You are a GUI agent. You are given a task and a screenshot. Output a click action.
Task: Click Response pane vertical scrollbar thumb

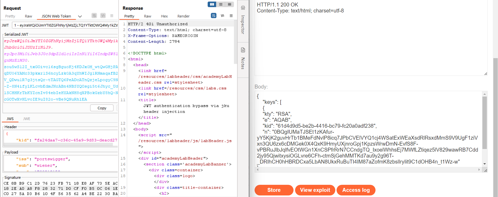point(235,42)
